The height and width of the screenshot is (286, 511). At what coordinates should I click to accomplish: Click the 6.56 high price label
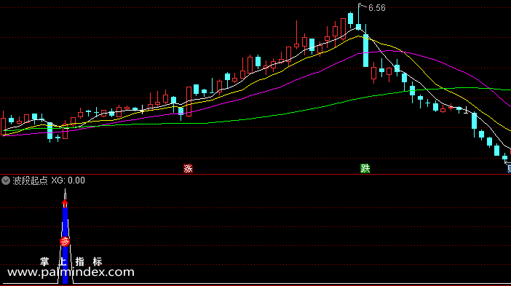[x=377, y=8]
